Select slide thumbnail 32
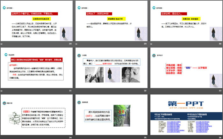Image resolution: width=223 pixels, height=139 pixels. (111, 68)
